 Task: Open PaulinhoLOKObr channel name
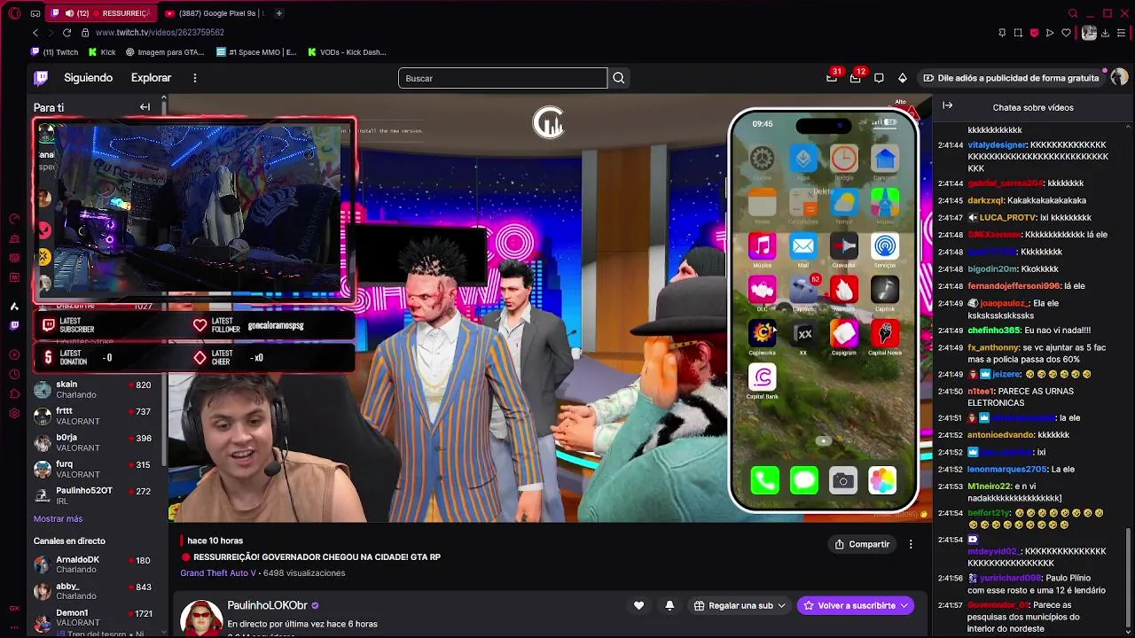click(x=267, y=605)
